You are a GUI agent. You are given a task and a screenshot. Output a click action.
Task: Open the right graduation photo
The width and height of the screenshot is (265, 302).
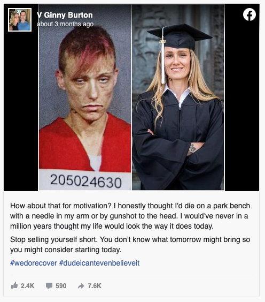(x=178, y=97)
